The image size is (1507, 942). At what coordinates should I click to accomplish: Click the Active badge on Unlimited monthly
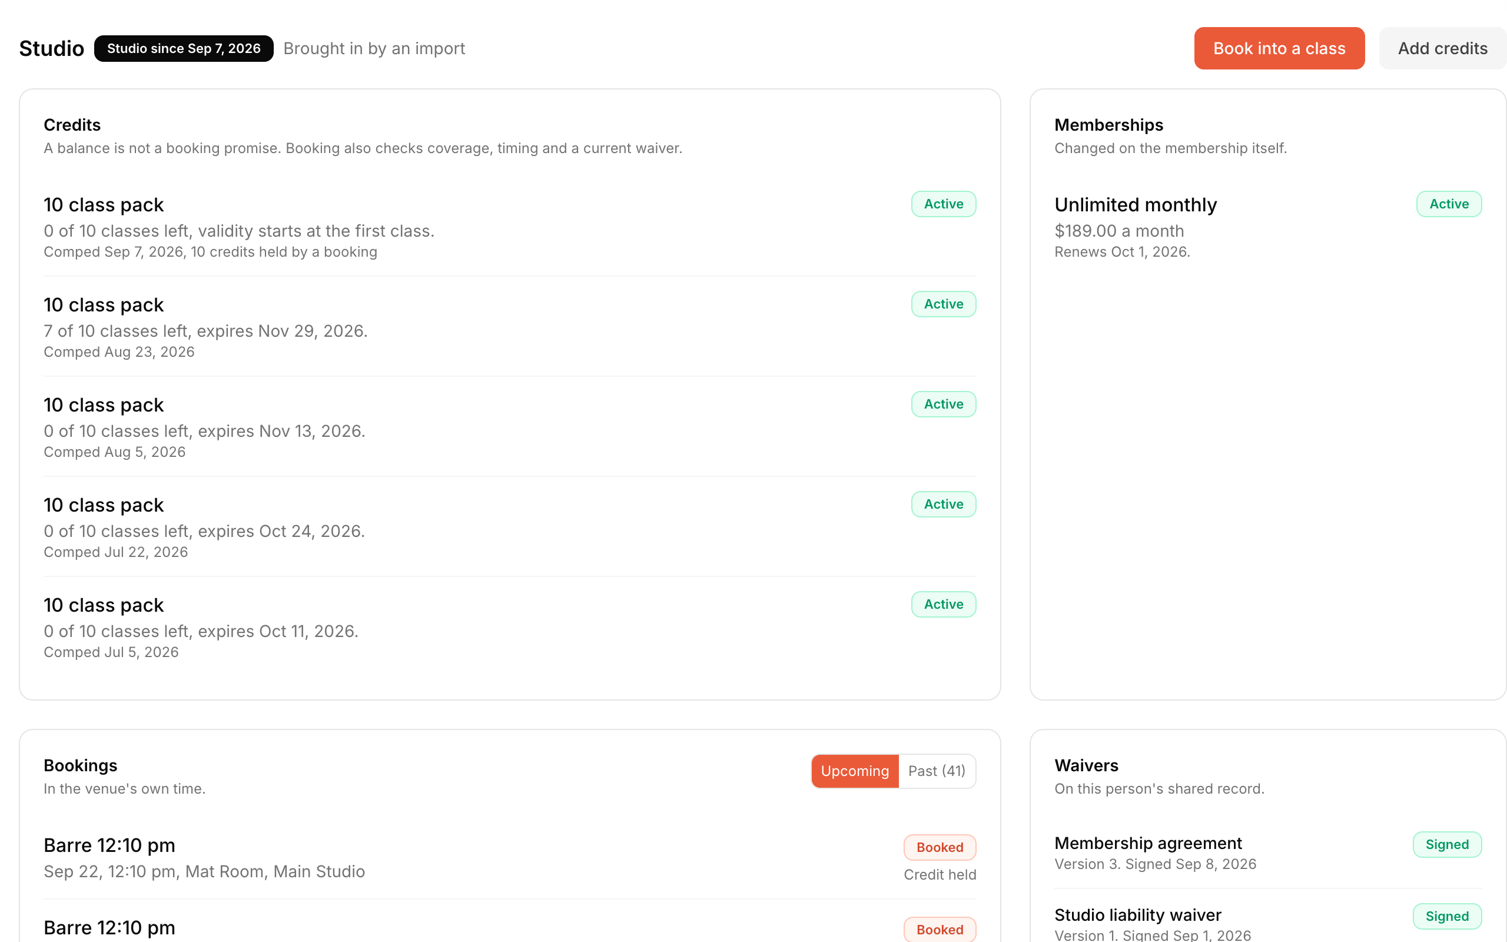pos(1449,204)
